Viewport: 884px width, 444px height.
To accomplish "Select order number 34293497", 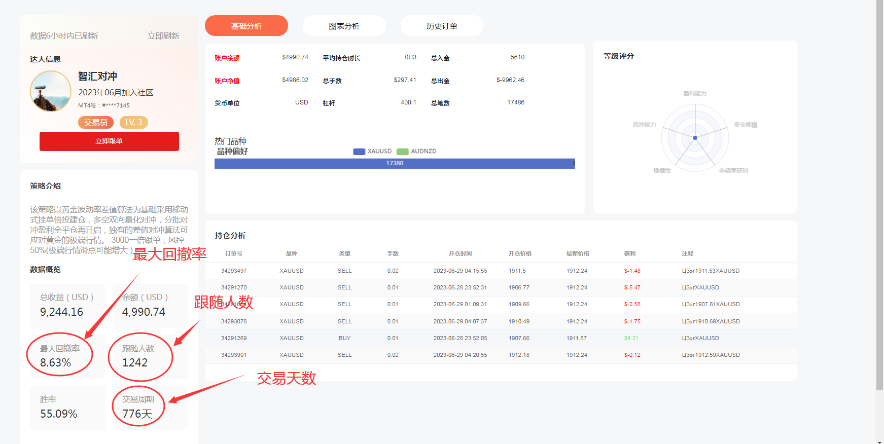I will click(234, 271).
